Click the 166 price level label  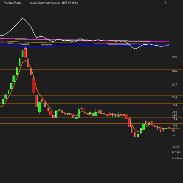[175, 112]
